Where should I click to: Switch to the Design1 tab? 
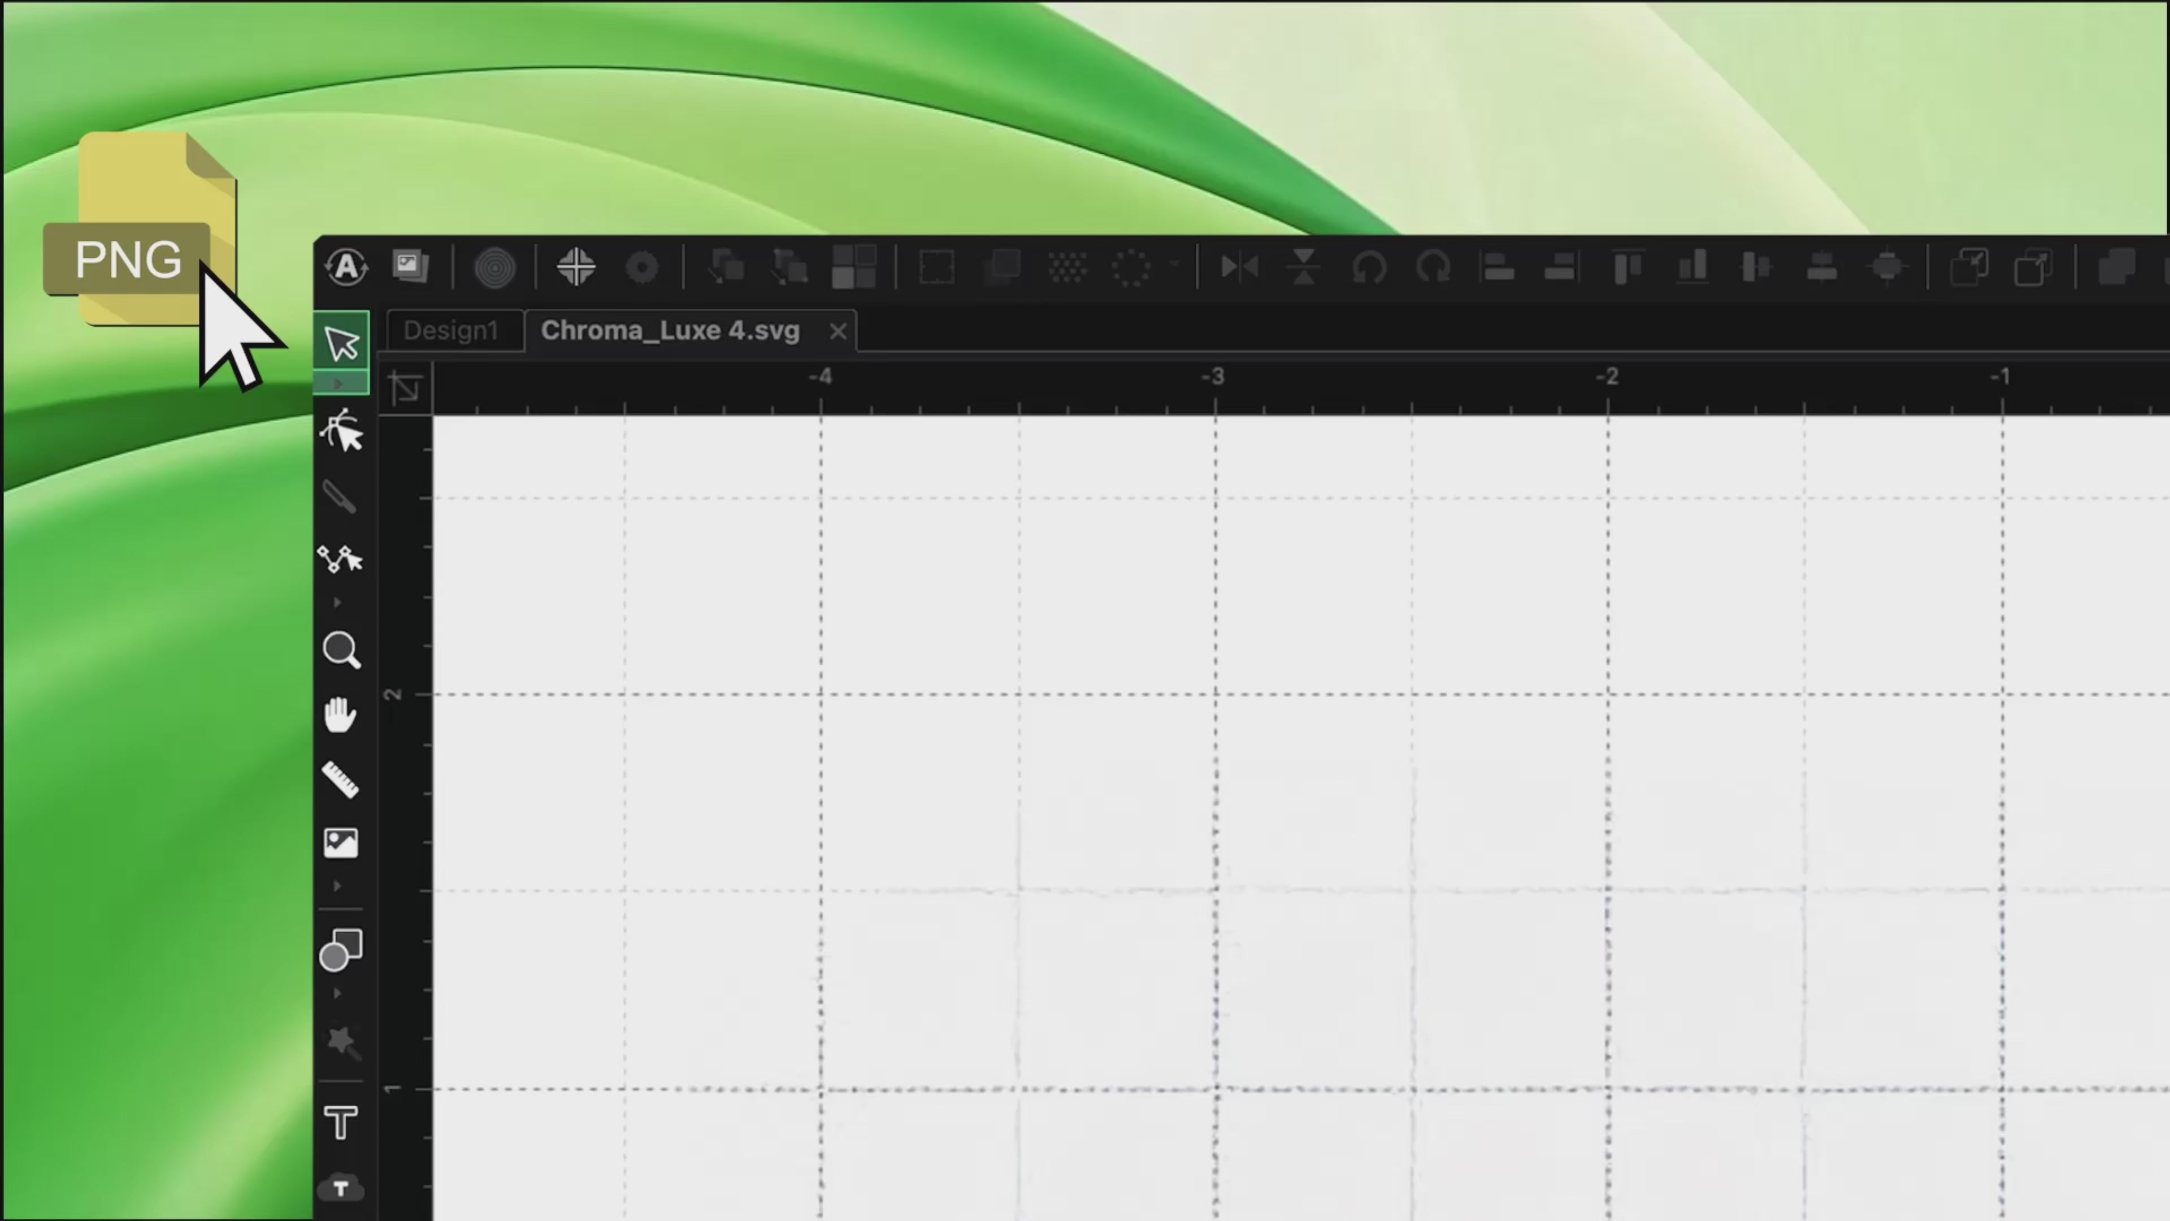[x=451, y=330]
